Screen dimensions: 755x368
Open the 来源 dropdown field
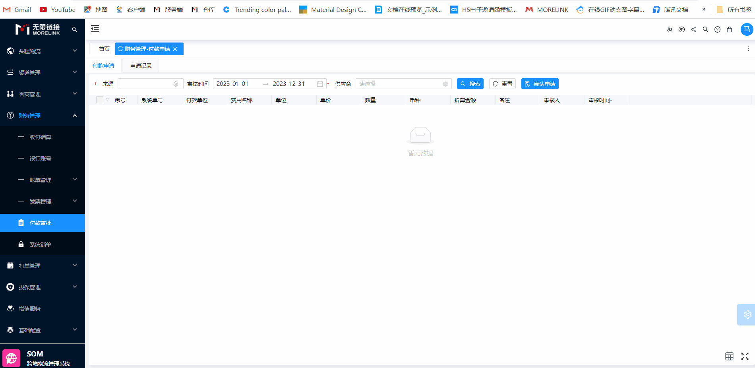click(150, 84)
